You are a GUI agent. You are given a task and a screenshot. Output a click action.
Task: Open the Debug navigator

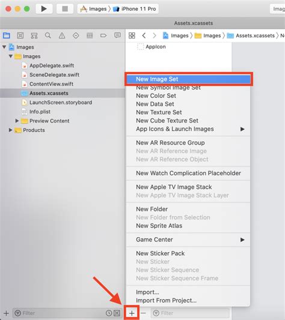coord(90,35)
